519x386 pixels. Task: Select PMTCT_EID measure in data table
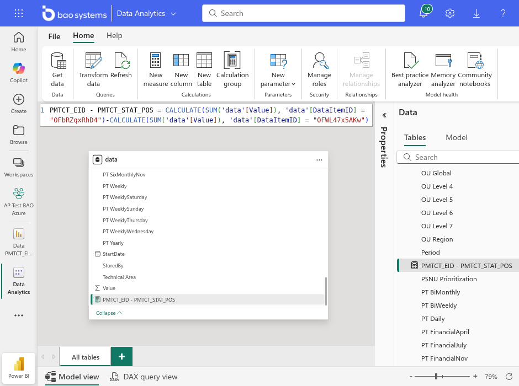click(x=208, y=299)
